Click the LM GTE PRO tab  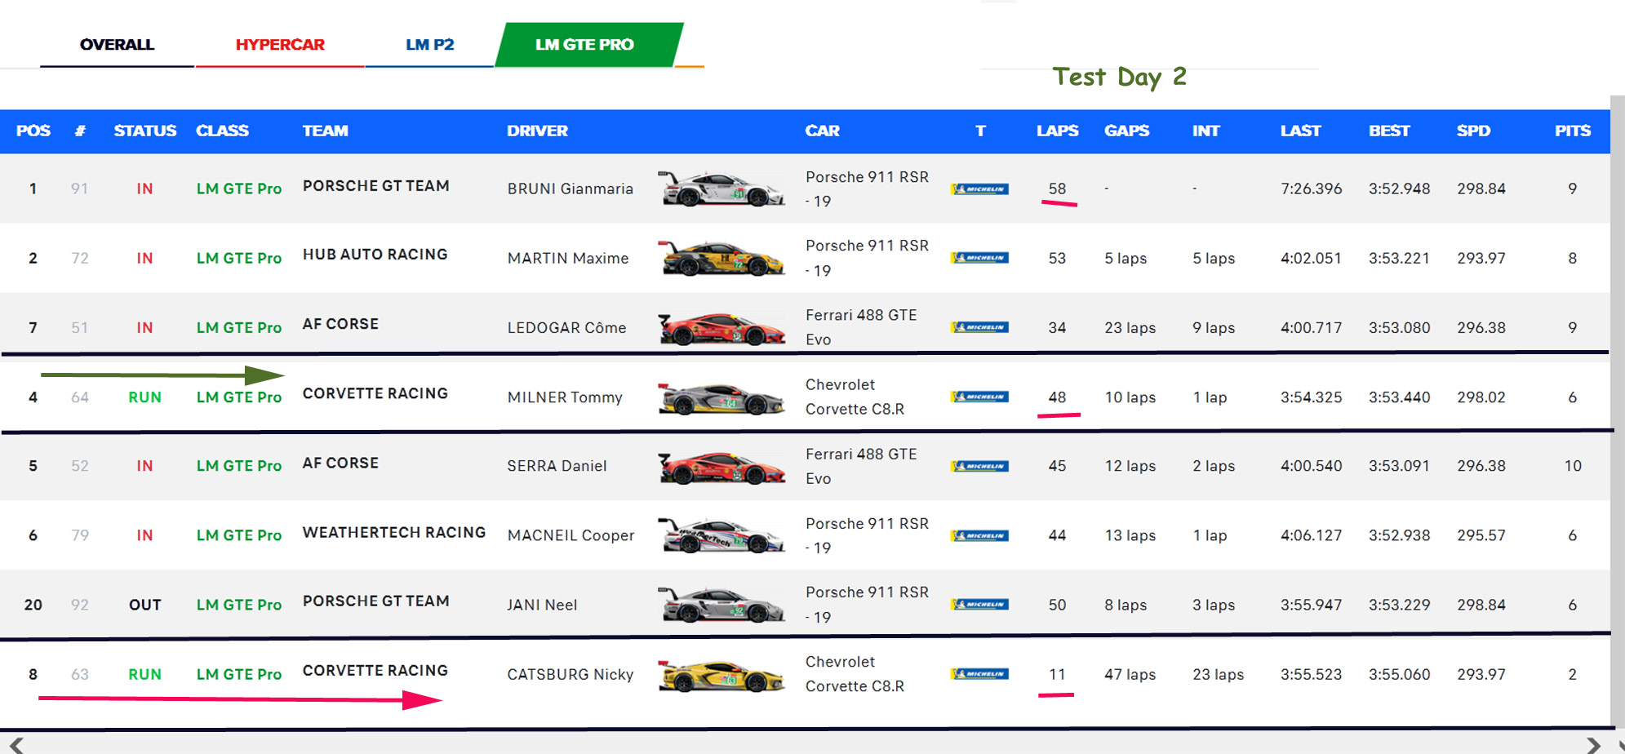point(584,45)
